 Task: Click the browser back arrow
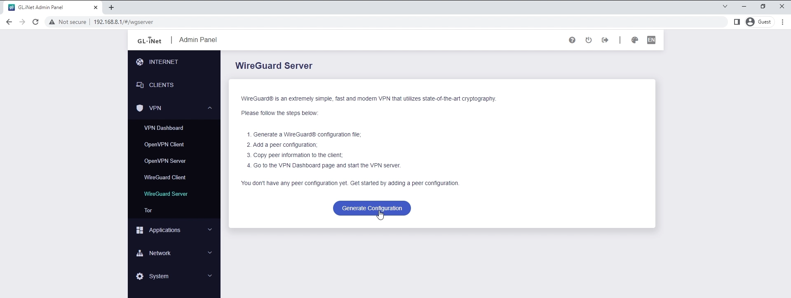[9, 22]
